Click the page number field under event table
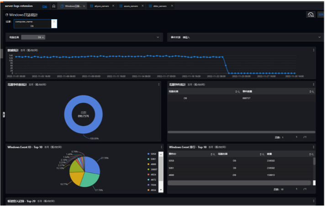This screenshot has width=327, height=207. (296, 137)
